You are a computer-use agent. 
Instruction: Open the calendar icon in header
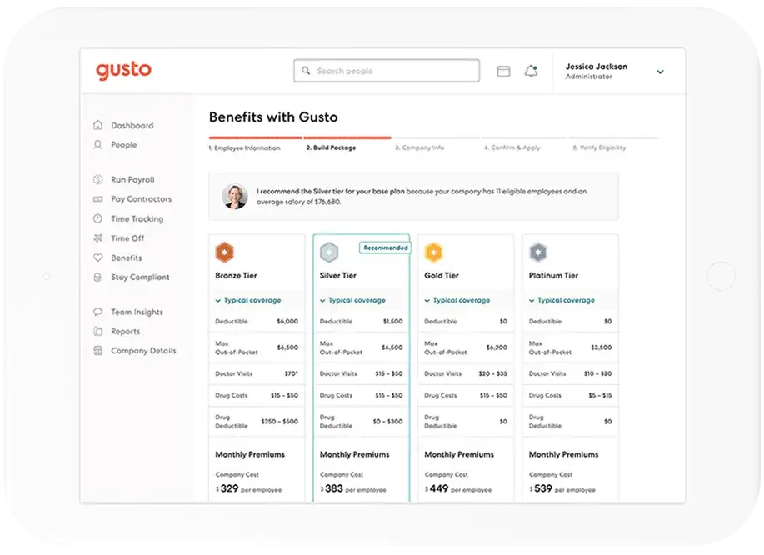503,71
